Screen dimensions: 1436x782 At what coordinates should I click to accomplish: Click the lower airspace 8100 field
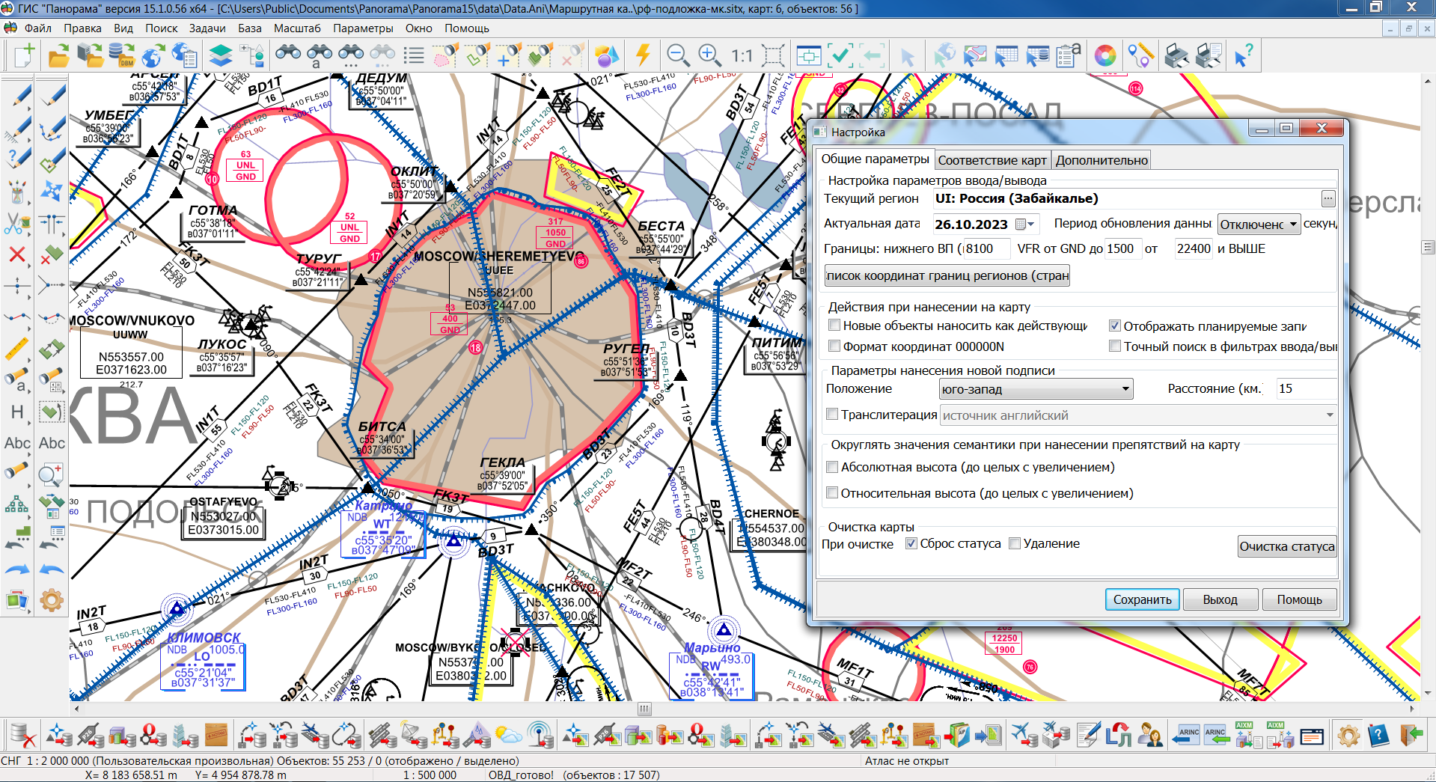pyautogui.click(x=986, y=248)
